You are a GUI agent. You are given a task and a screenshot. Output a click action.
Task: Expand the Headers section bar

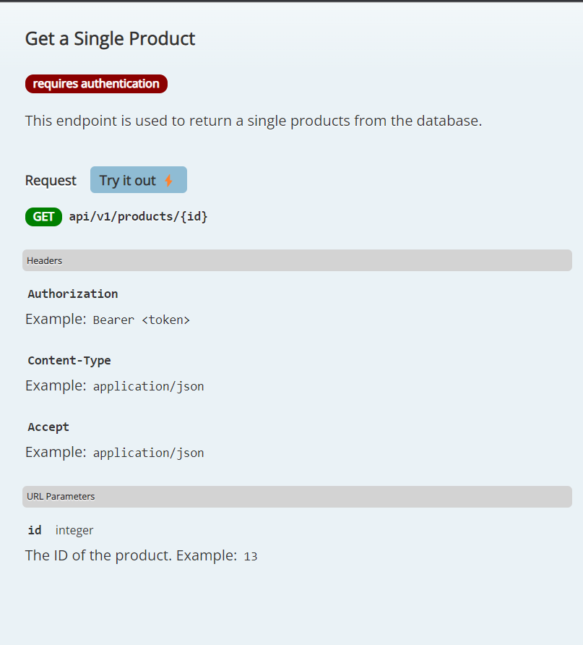[296, 260]
